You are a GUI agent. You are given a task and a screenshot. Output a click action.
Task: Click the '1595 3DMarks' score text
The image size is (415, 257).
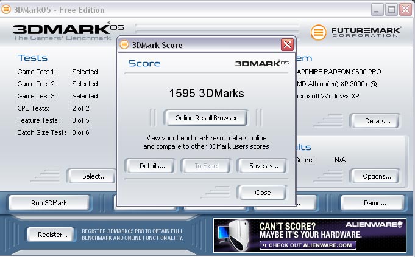point(207,93)
